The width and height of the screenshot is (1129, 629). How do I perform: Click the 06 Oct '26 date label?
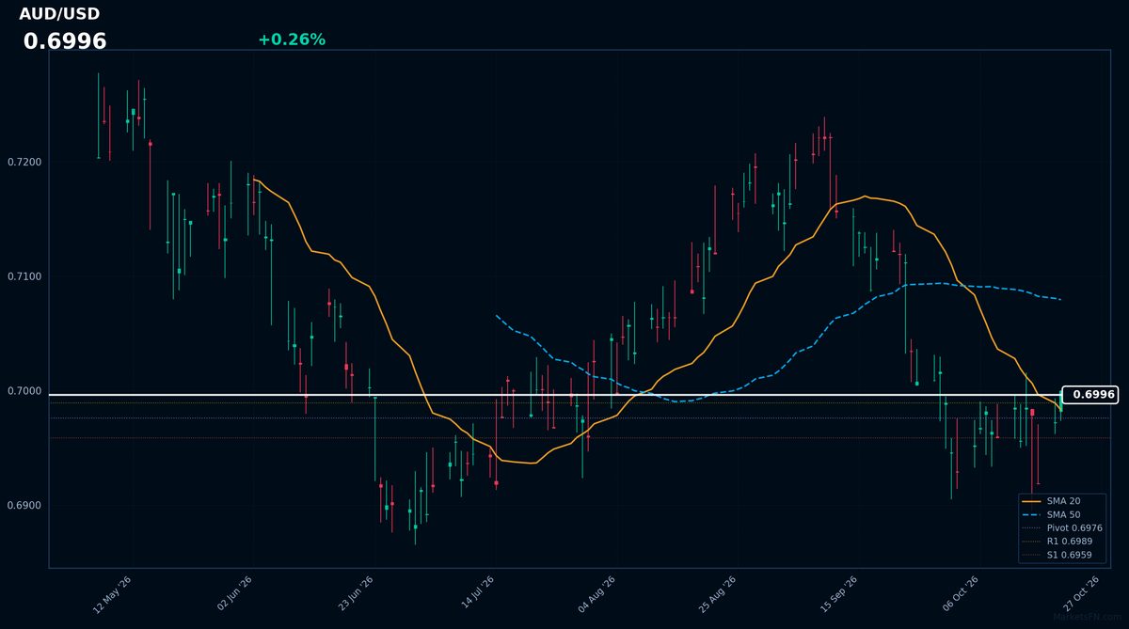click(960, 595)
